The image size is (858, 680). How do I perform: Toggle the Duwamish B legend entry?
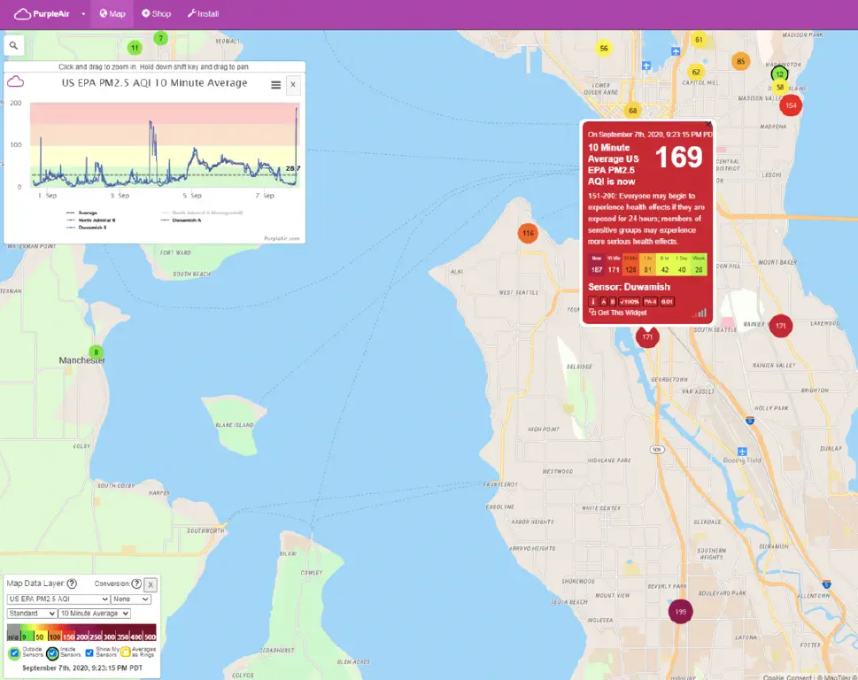(87, 227)
